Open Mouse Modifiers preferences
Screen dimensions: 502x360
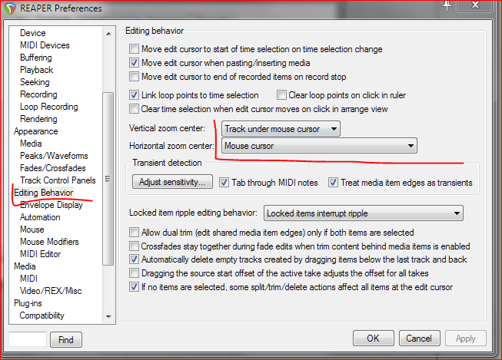49,242
